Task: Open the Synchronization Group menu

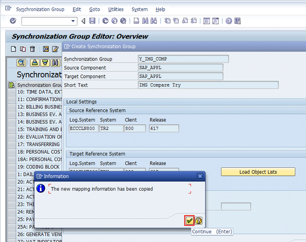Action: 40,9
